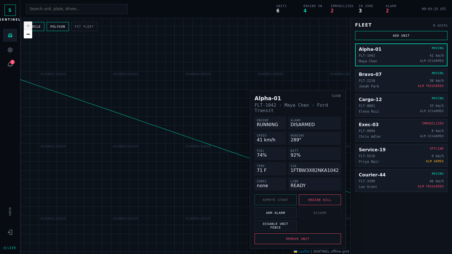Select the Bravo-07 fleet card
Viewport: 452px width, 254px height.
coord(401,80)
